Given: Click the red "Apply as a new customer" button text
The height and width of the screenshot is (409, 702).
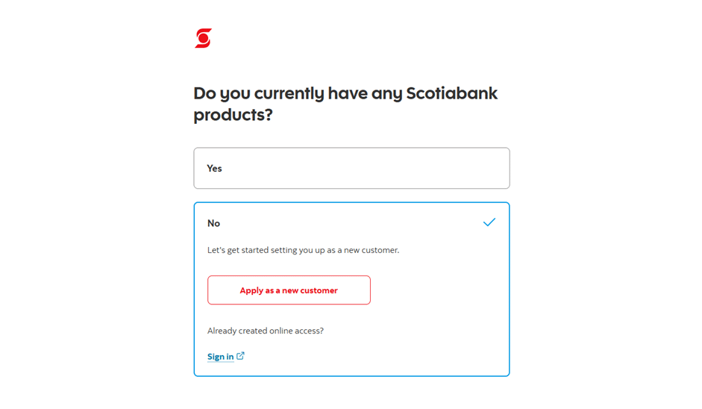Looking at the screenshot, I should point(289,290).
